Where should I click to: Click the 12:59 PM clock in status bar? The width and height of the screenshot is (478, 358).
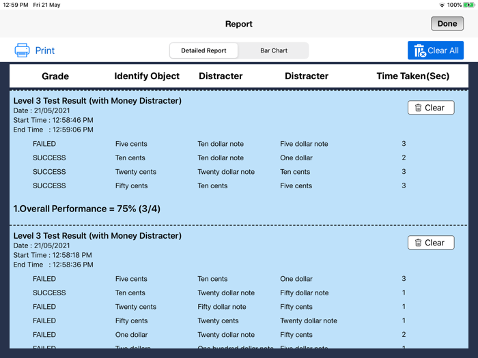(x=15, y=5)
